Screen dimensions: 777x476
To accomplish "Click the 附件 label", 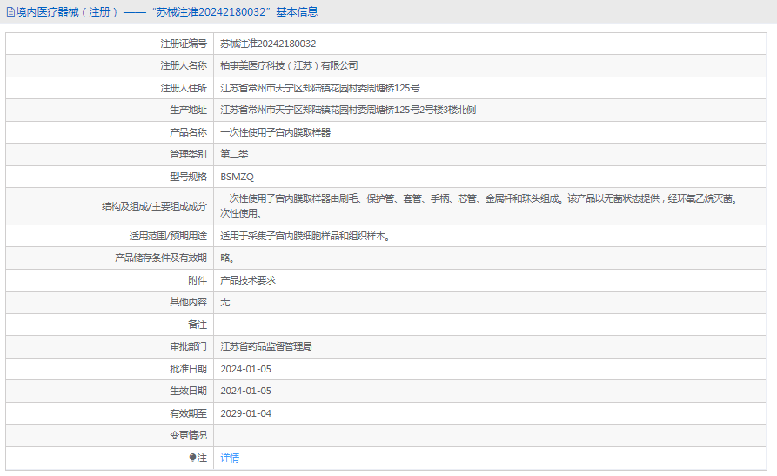I will 198,280.
